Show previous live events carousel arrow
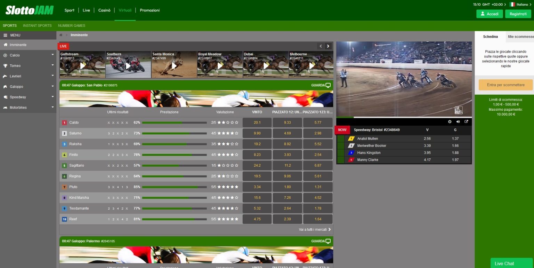This screenshot has width=534, height=268. click(x=321, y=46)
